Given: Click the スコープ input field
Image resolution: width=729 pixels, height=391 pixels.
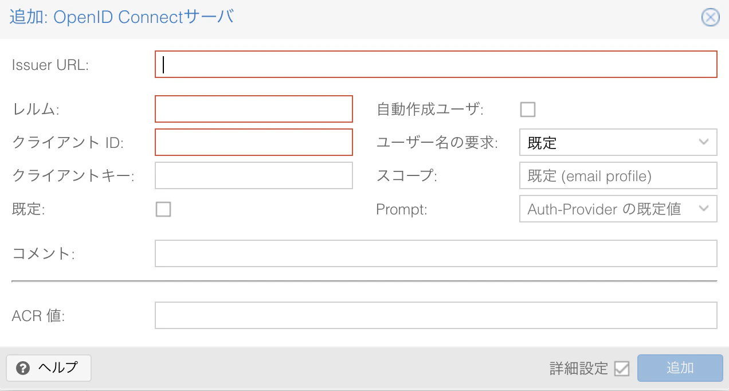Looking at the screenshot, I should point(618,175).
